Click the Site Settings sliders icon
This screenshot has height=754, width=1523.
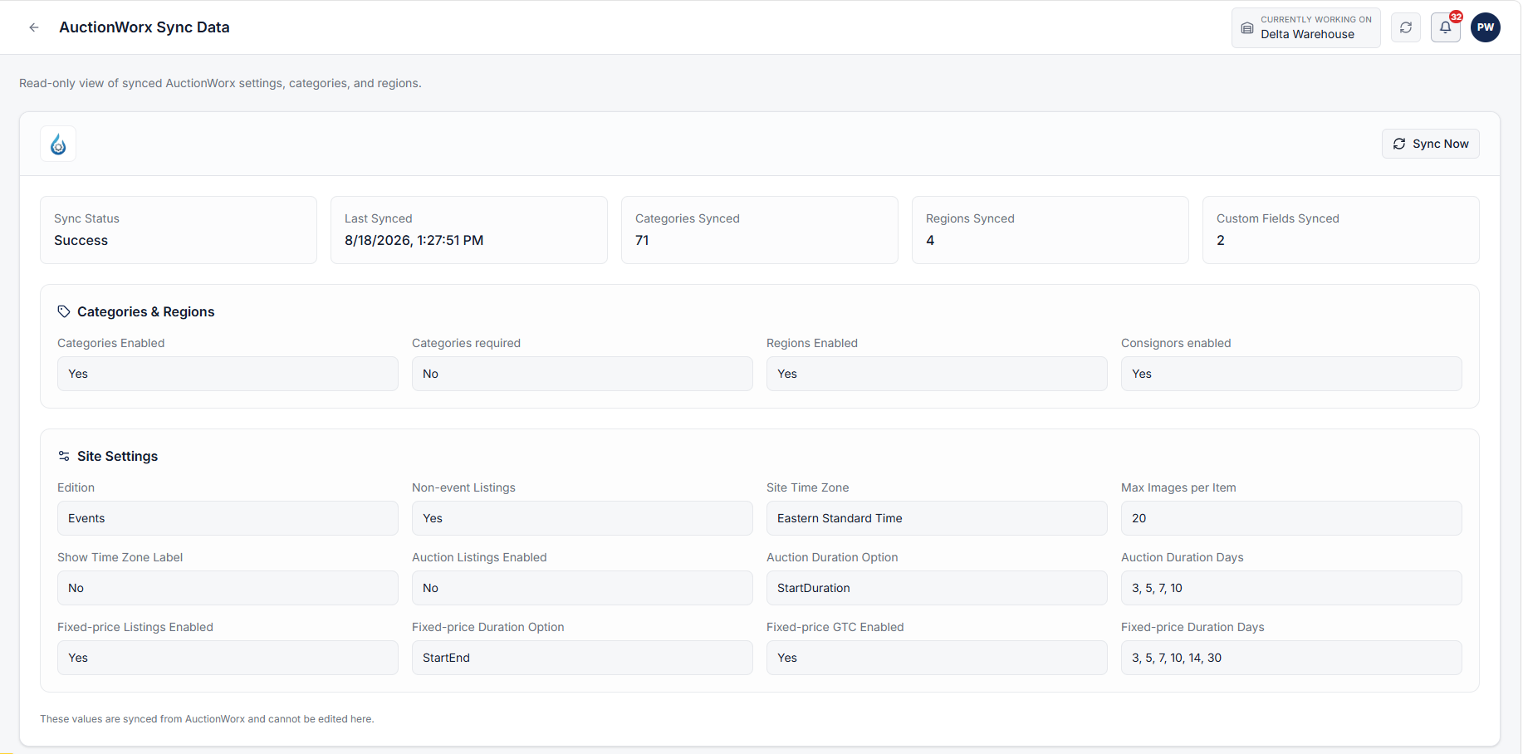tap(64, 456)
